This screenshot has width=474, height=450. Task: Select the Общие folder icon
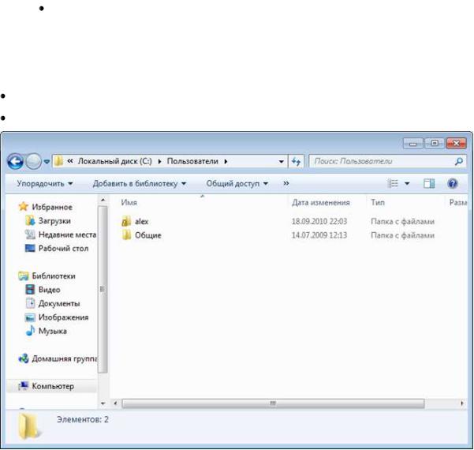126,234
